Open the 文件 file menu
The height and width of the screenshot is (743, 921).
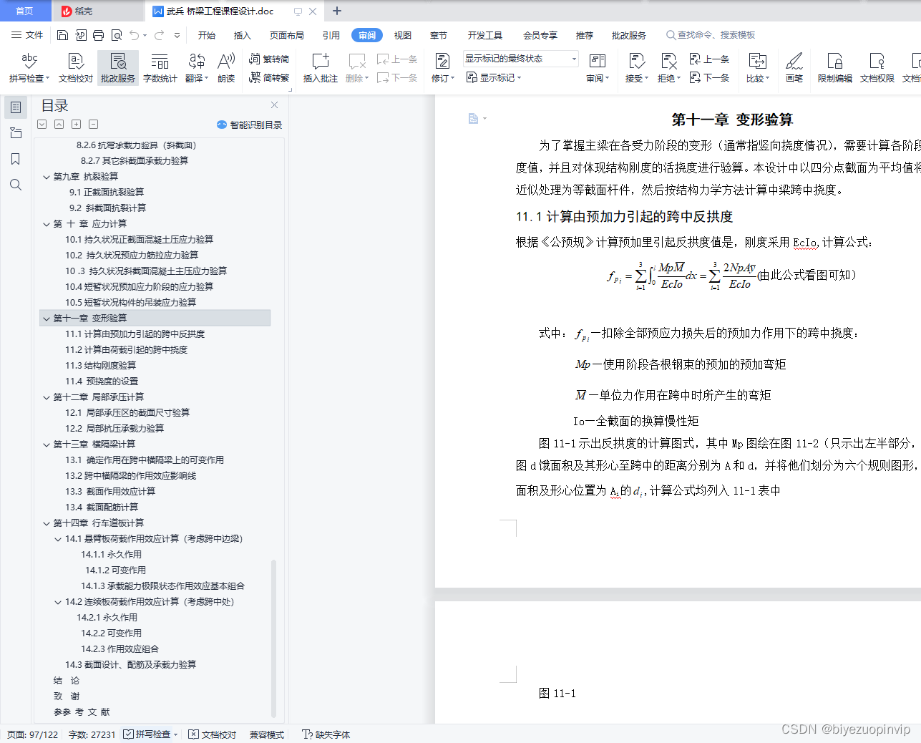(33, 34)
